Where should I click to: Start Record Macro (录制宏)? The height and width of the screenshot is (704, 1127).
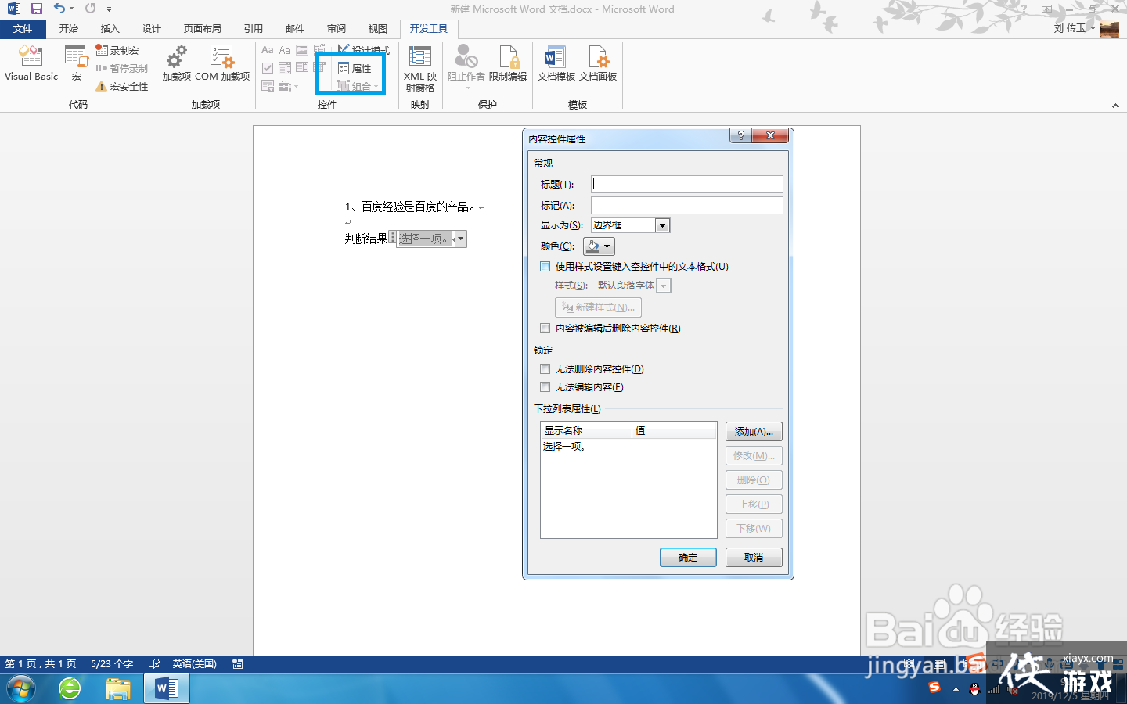pyautogui.click(x=117, y=50)
